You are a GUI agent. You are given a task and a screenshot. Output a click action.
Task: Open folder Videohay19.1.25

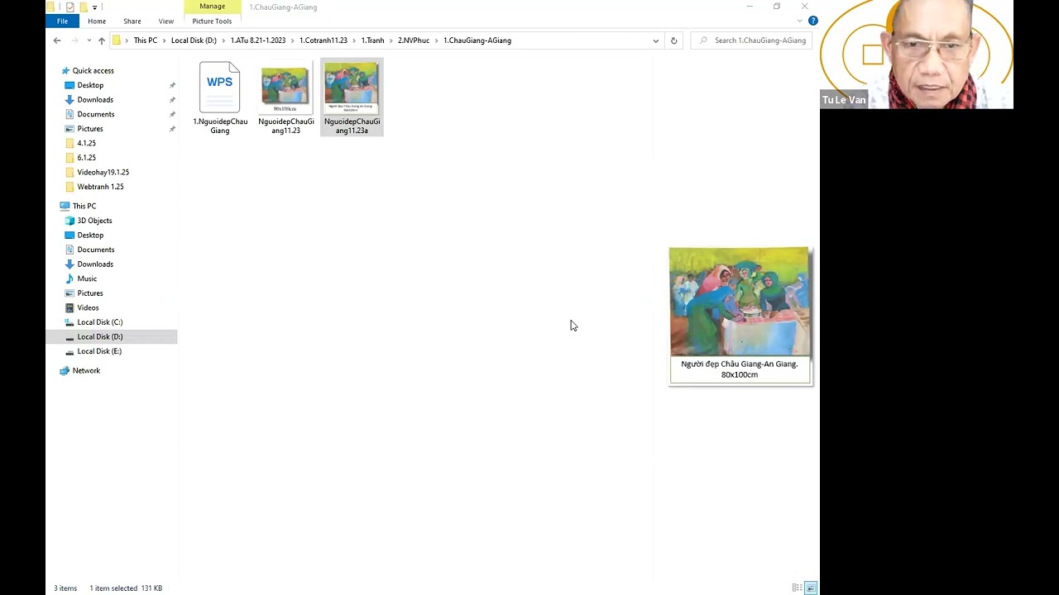[x=103, y=172]
